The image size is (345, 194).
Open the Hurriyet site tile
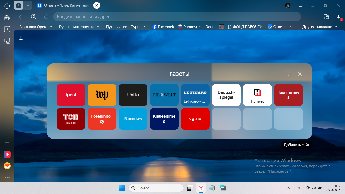(x=257, y=95)
